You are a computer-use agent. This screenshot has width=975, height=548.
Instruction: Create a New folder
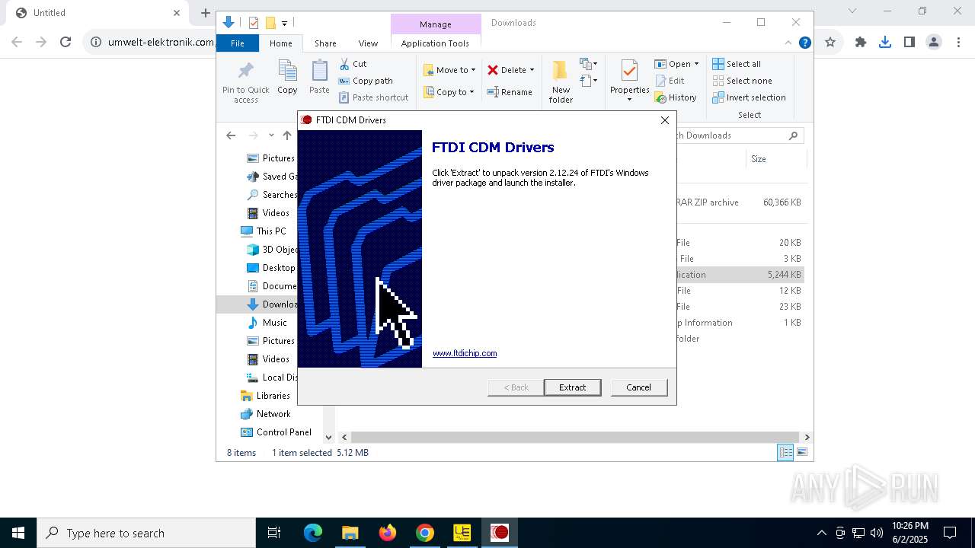click(x=561, y=82)
